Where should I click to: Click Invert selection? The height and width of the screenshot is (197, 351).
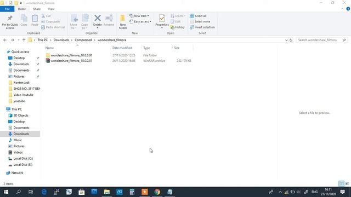coord(202,27)
